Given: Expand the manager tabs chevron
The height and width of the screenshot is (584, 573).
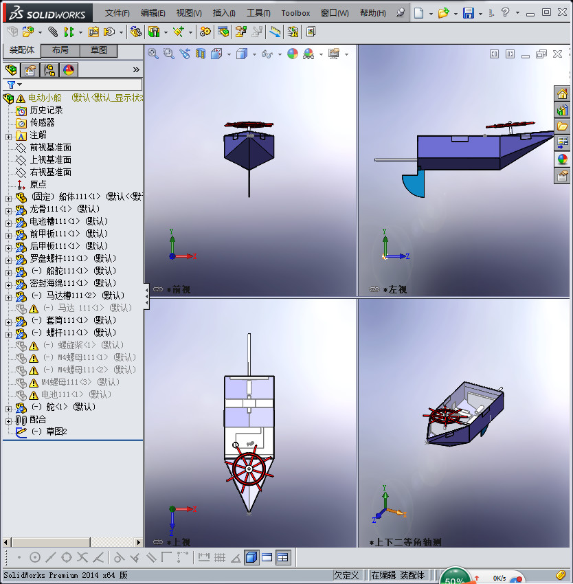Looking at the screenshot, I should pyautogui.click(x=136, y=69).
